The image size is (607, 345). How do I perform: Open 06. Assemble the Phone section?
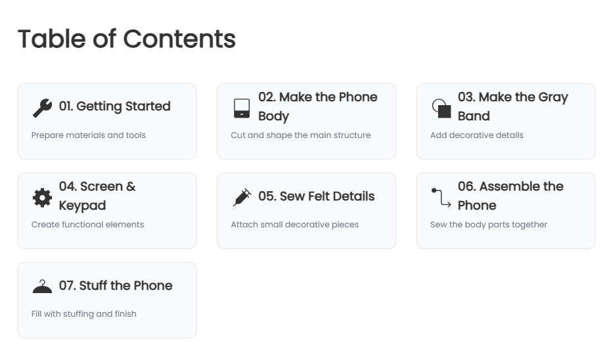click(510, 196)
